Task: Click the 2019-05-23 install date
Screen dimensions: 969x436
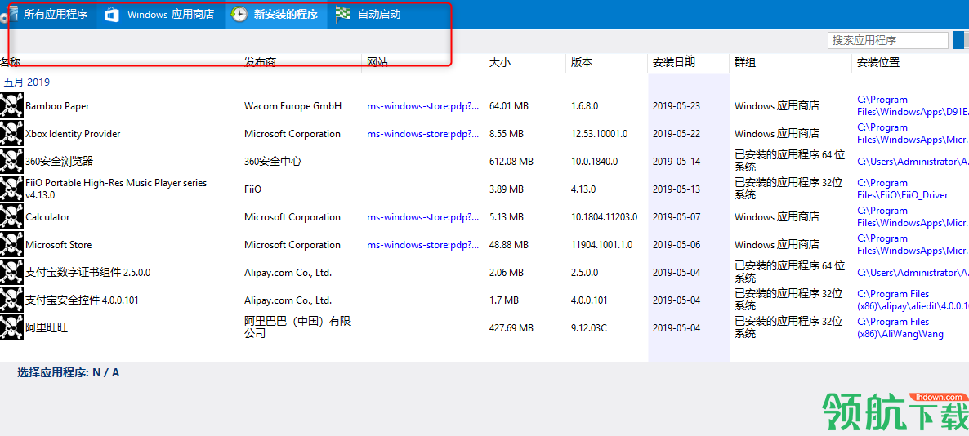Action: point(677,106)
